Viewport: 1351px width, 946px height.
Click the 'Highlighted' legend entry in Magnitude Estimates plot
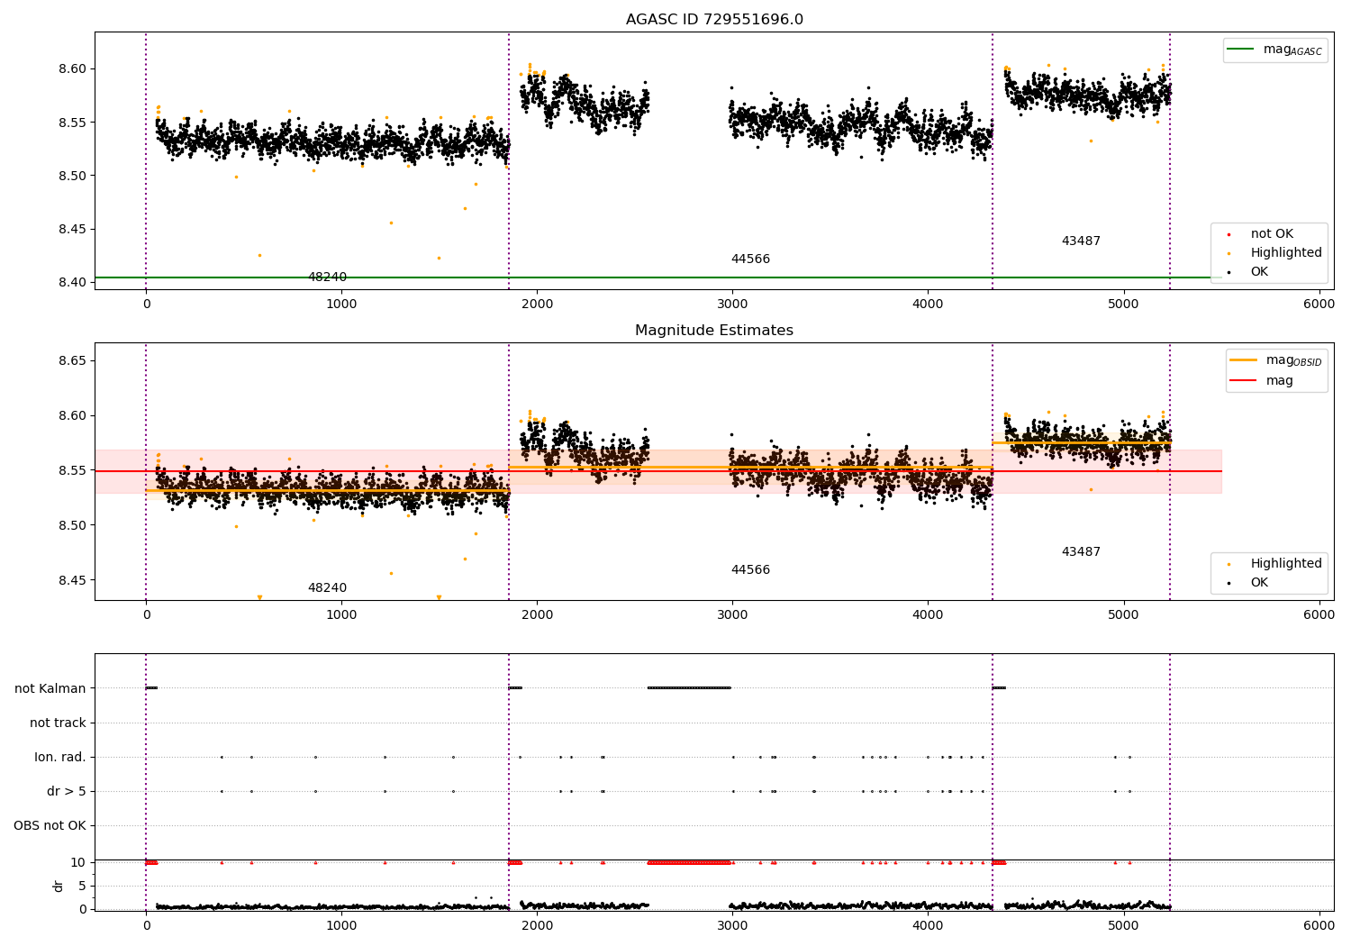[1286, 564]
